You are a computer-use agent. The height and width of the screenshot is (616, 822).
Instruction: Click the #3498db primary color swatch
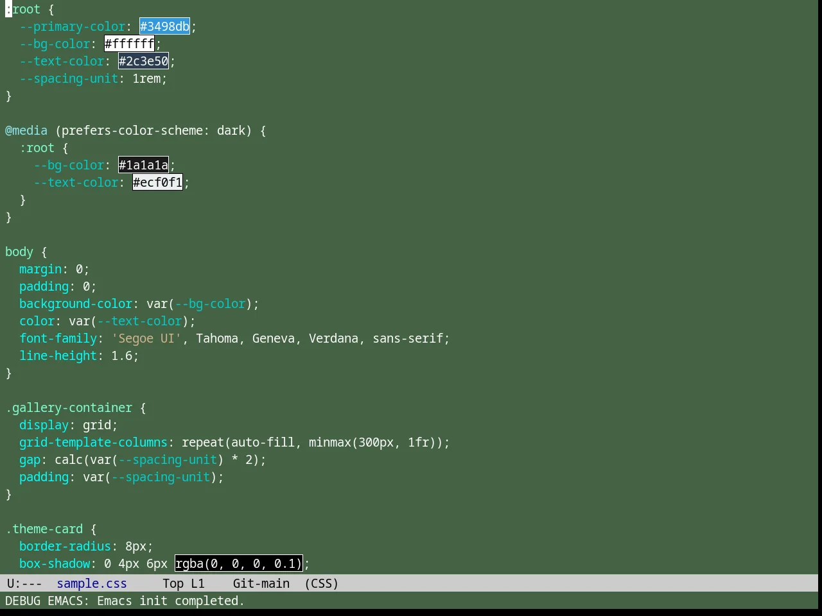click(164, 26)
